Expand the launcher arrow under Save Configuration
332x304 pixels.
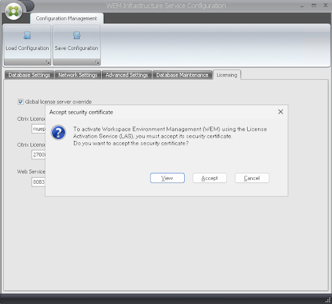tap(97, 62)
